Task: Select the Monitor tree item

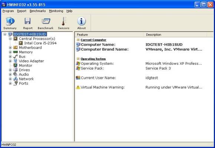Action: click(x=26, y=65)
